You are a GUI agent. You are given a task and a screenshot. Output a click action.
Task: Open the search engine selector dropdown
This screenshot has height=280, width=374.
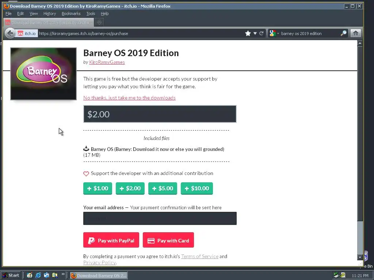(274, 33)
